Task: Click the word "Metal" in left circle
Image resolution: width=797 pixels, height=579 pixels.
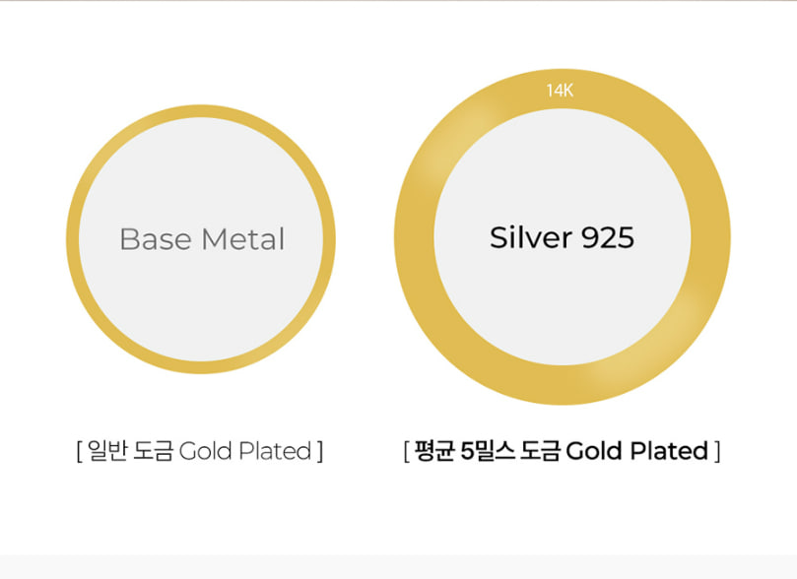Action: pyautogui.click(x=241, y=239)
